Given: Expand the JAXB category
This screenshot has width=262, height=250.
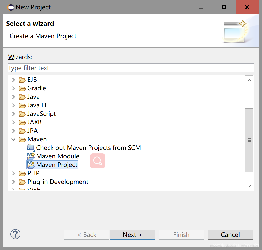Looking at the screenshot, I should coord(14,122).
